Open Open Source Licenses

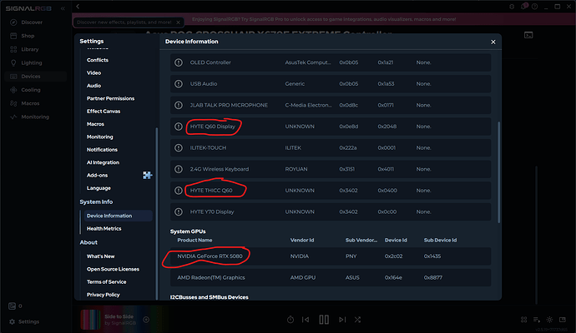coord(113,269)
